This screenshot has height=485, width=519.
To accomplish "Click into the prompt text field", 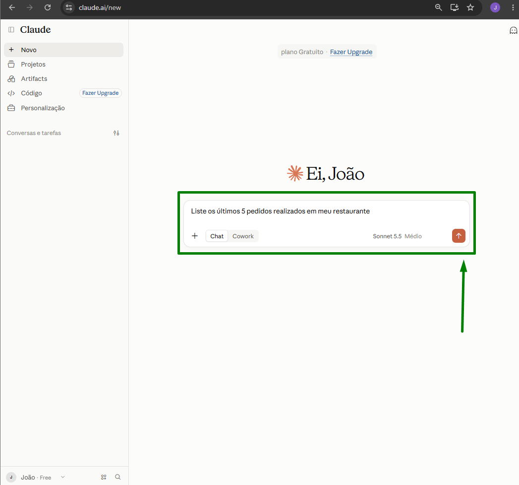I will [x=326, y=211].
